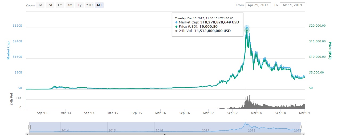Click the ALL zoom button

coord(99,5)
